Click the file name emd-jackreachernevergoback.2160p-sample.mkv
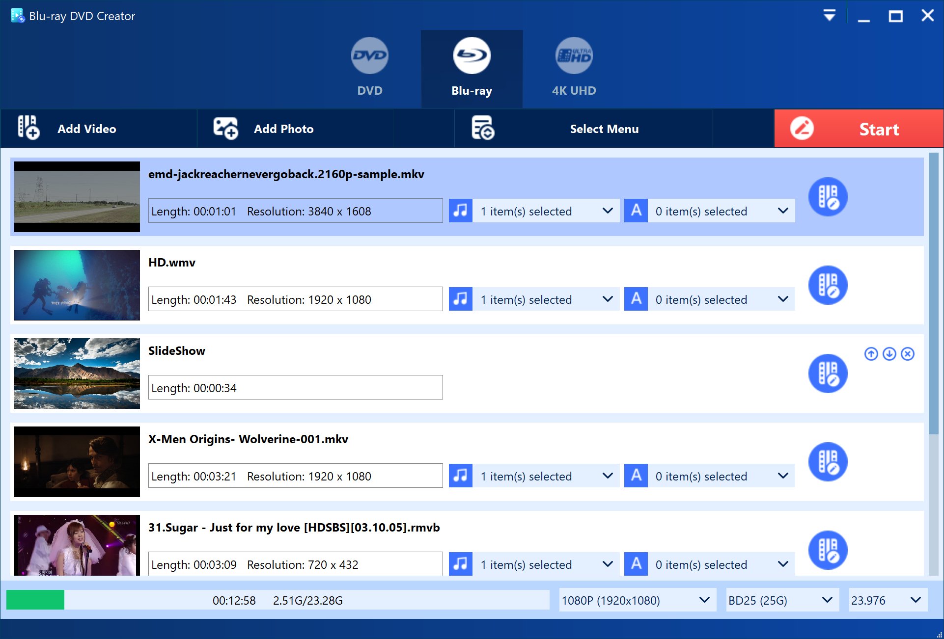The height and width of the screenshot is (639, 944). [286, 174]
